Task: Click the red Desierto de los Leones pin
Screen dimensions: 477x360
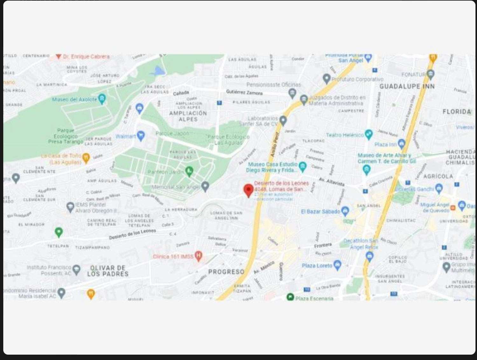Action: (x=248, y=190)
